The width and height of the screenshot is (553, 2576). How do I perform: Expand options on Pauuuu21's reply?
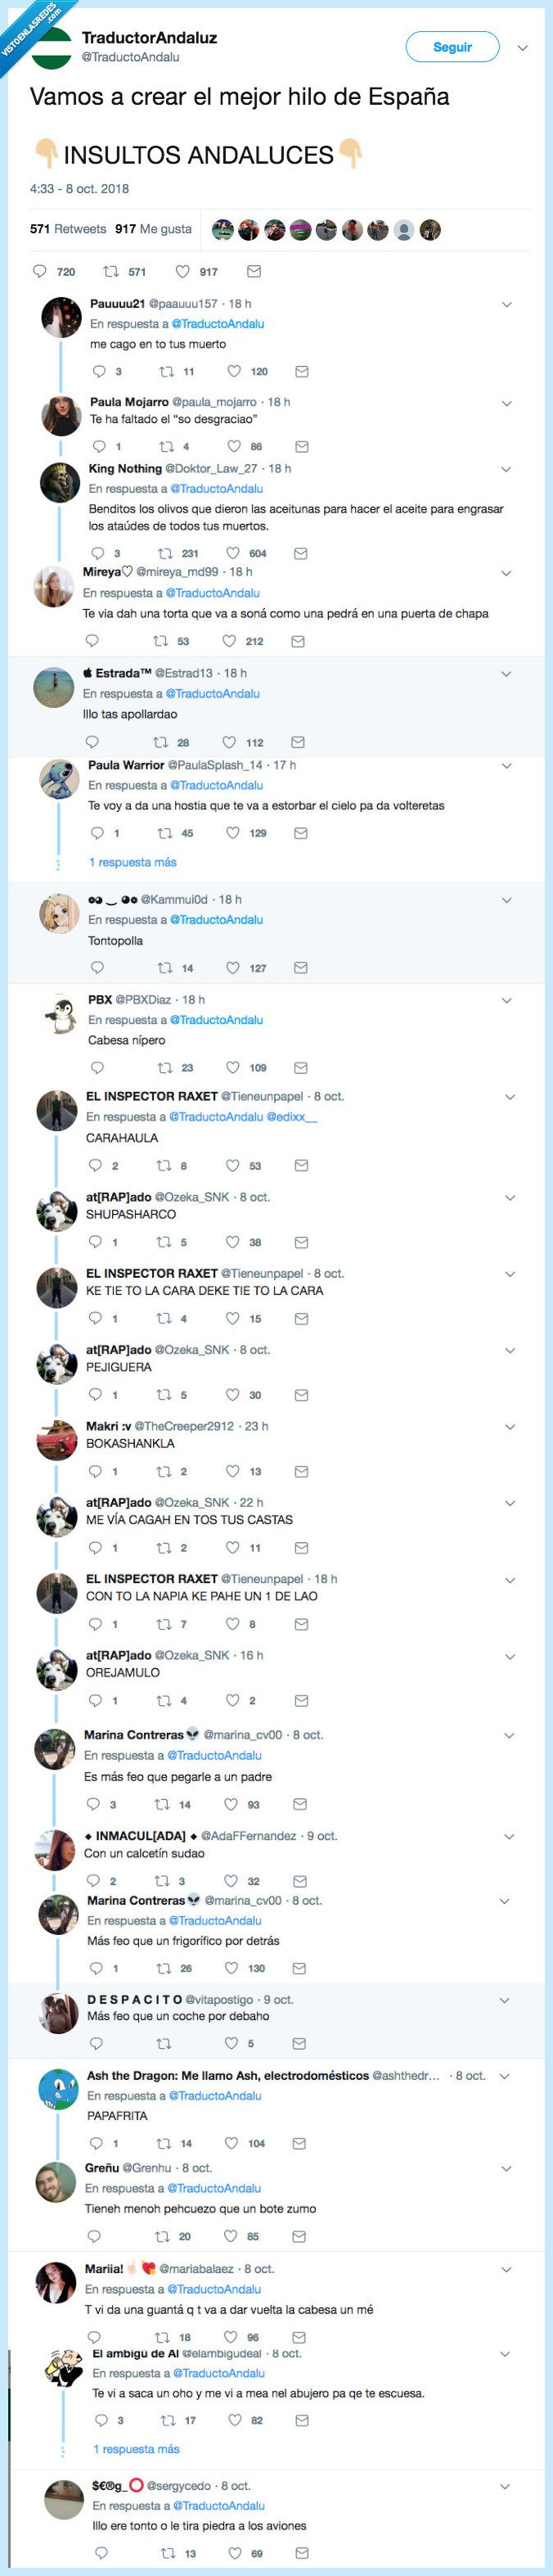506,304
